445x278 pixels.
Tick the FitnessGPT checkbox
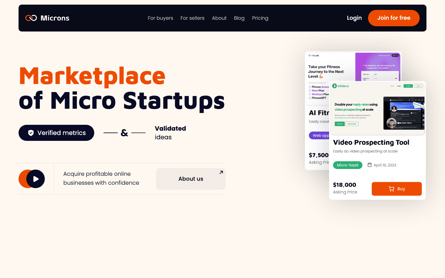310,98
